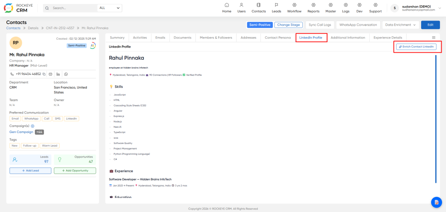Screen dimensions: 446x212
Task: Open Leads flag icon in navigation
Action: 277,5
